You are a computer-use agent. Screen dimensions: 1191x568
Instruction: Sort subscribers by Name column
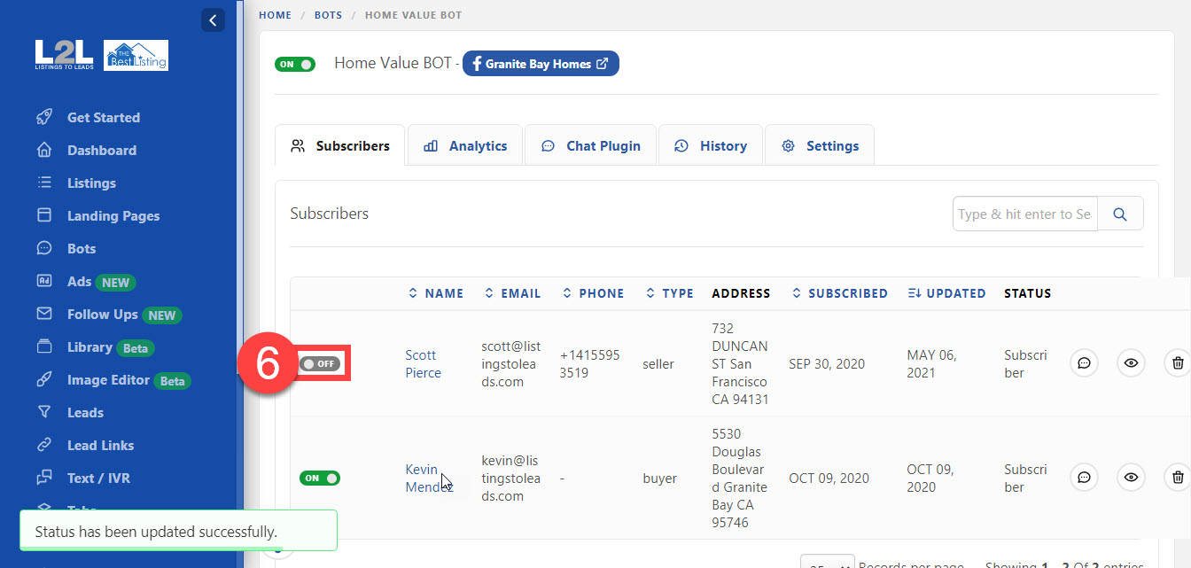[435, 293]
